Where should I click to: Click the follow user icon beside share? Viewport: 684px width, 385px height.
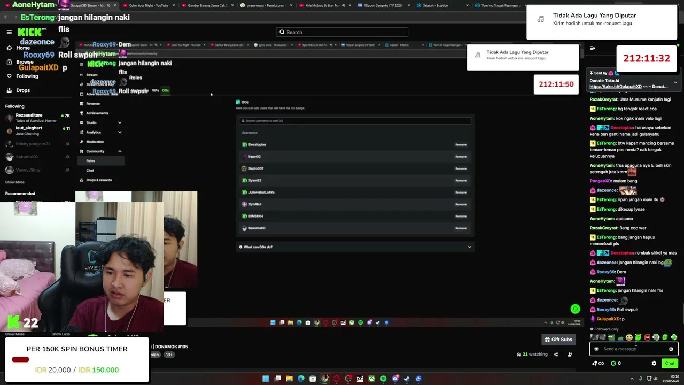(x=570, y=355)
